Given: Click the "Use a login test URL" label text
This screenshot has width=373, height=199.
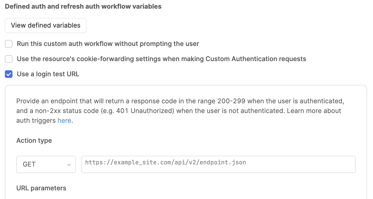Looking at the screenshot, I should [48, 74].
